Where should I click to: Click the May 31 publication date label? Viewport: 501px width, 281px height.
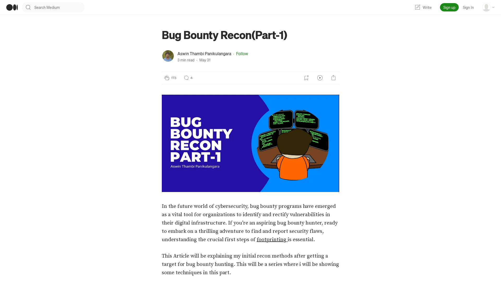coord(205,60)
